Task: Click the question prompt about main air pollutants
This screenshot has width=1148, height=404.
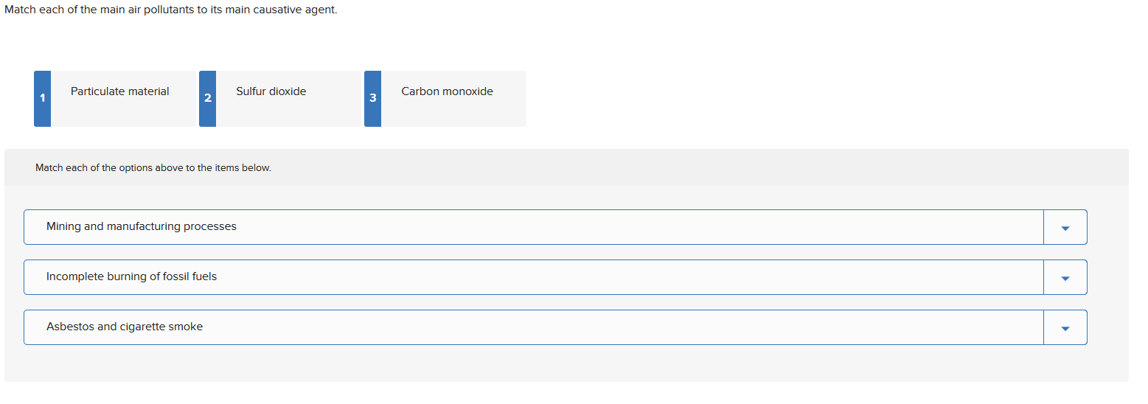Action: [171, 11]
